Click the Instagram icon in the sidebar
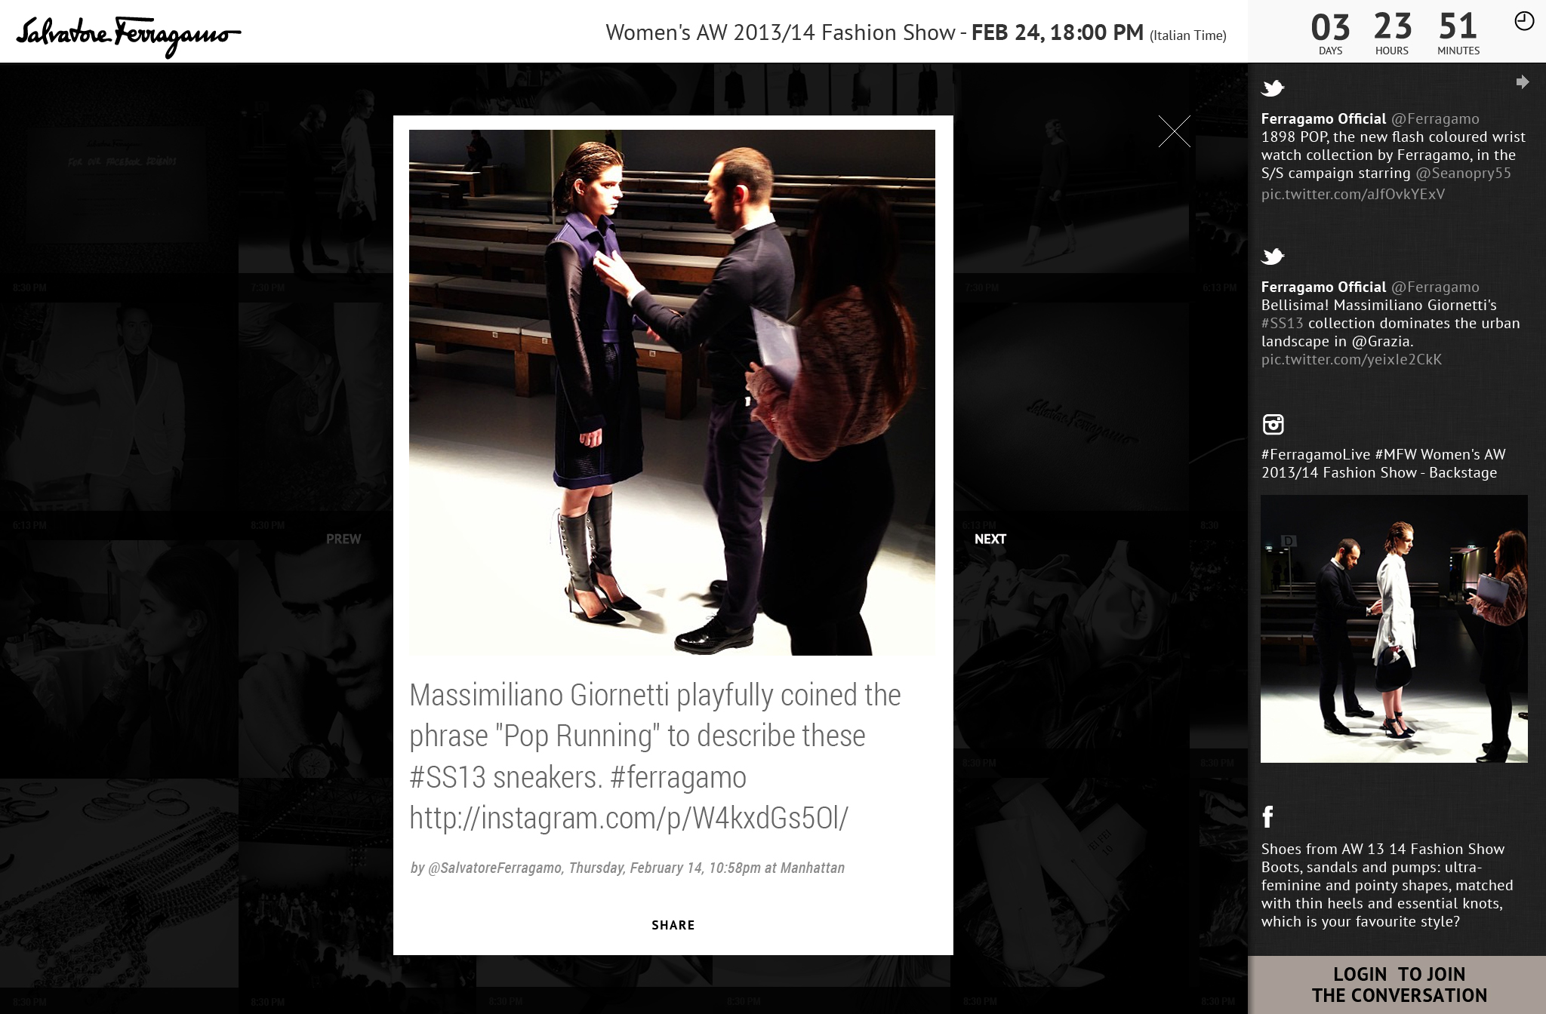The height and width of the screenshot is (1014, 1546). pyautogui.click(x=1273, y=424)
